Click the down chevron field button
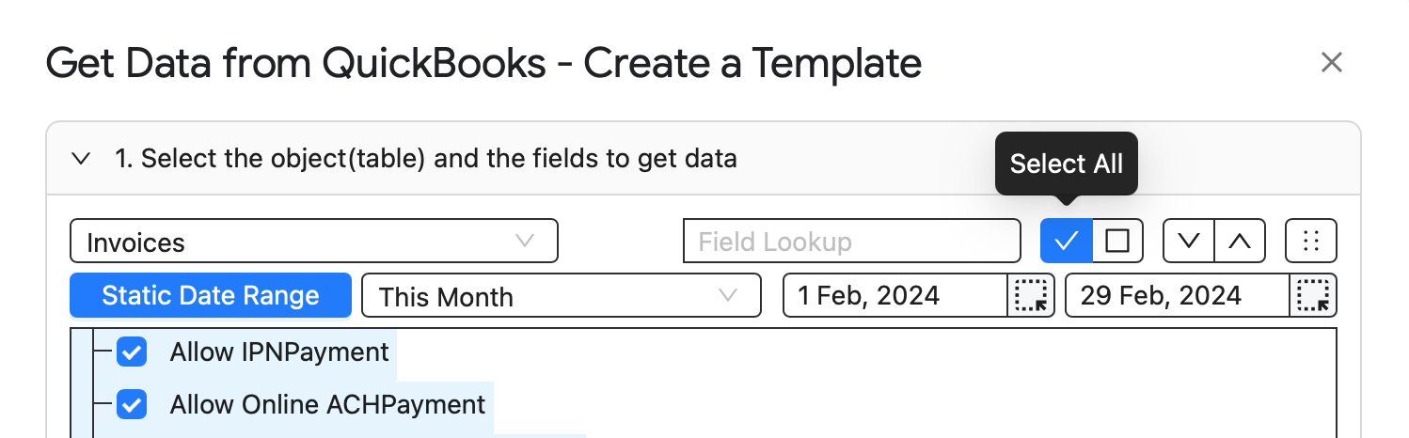The image size is (1409, 438). coord(1189,241)
